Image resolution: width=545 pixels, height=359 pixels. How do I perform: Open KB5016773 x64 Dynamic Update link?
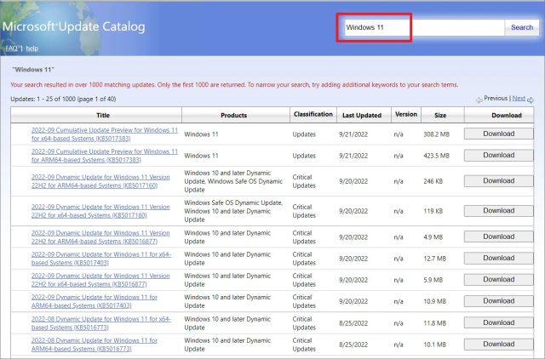tap(101, 323)
